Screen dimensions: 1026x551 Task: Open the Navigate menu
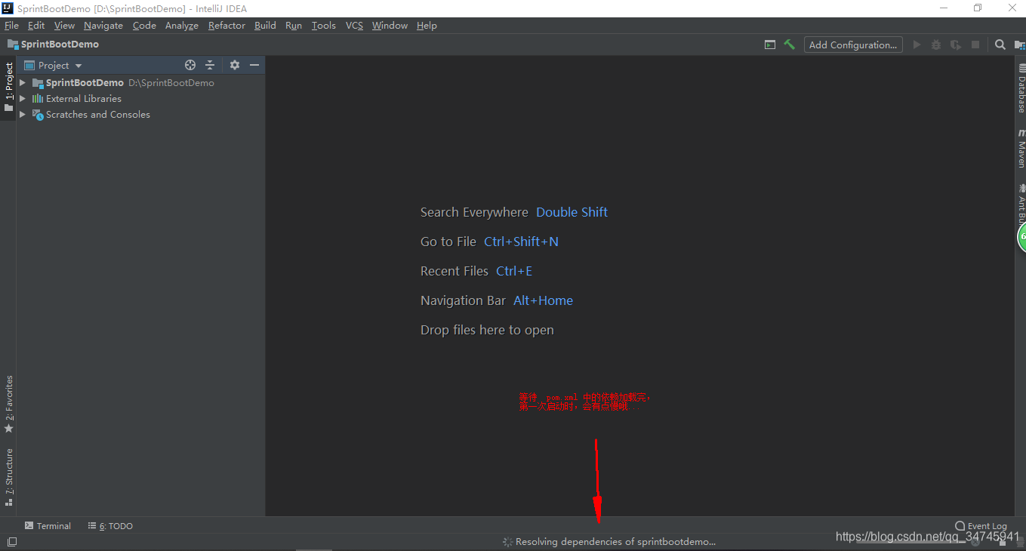click(103, 26)
